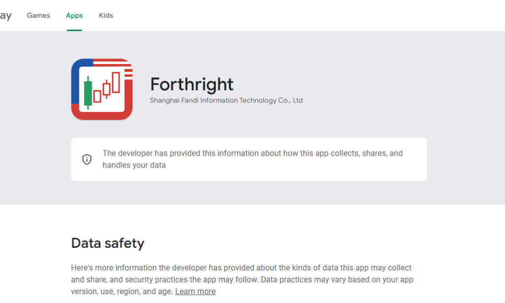Click the Forthright app title
The image size is (505, 303).
192,84
